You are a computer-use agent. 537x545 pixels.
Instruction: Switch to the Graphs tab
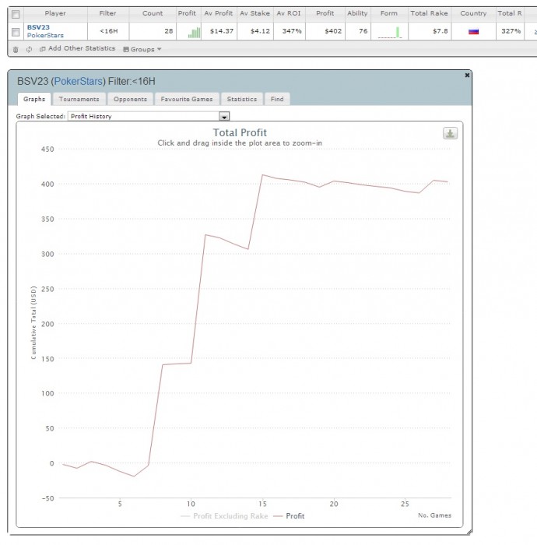[x=34, y=99]
